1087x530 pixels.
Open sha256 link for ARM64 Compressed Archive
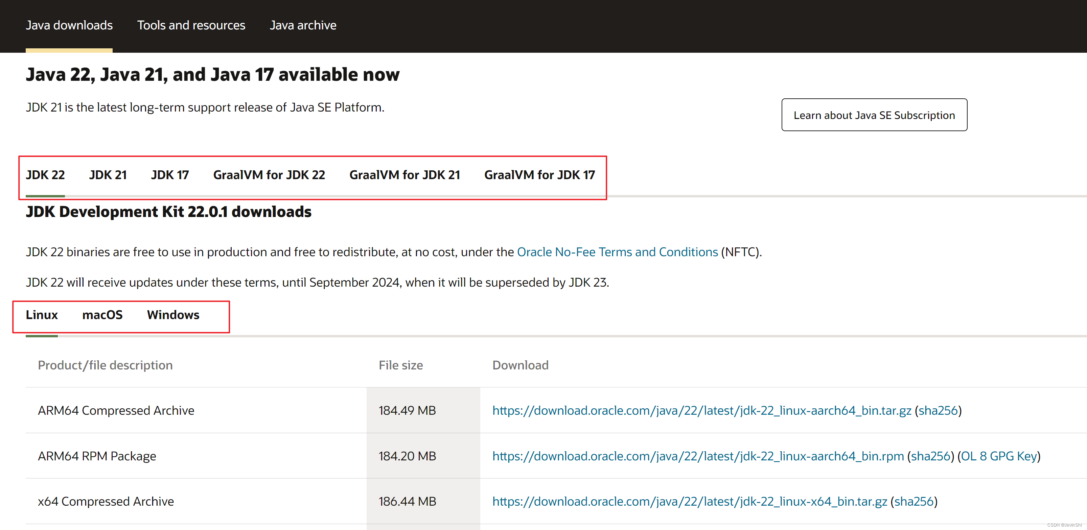(938, 411)
